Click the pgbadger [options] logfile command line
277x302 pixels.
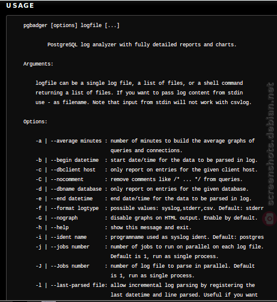[72, 25]
